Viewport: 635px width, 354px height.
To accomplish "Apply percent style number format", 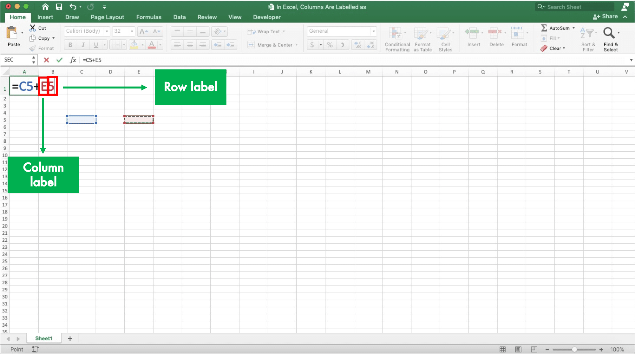I will click(x=330, y=45).
